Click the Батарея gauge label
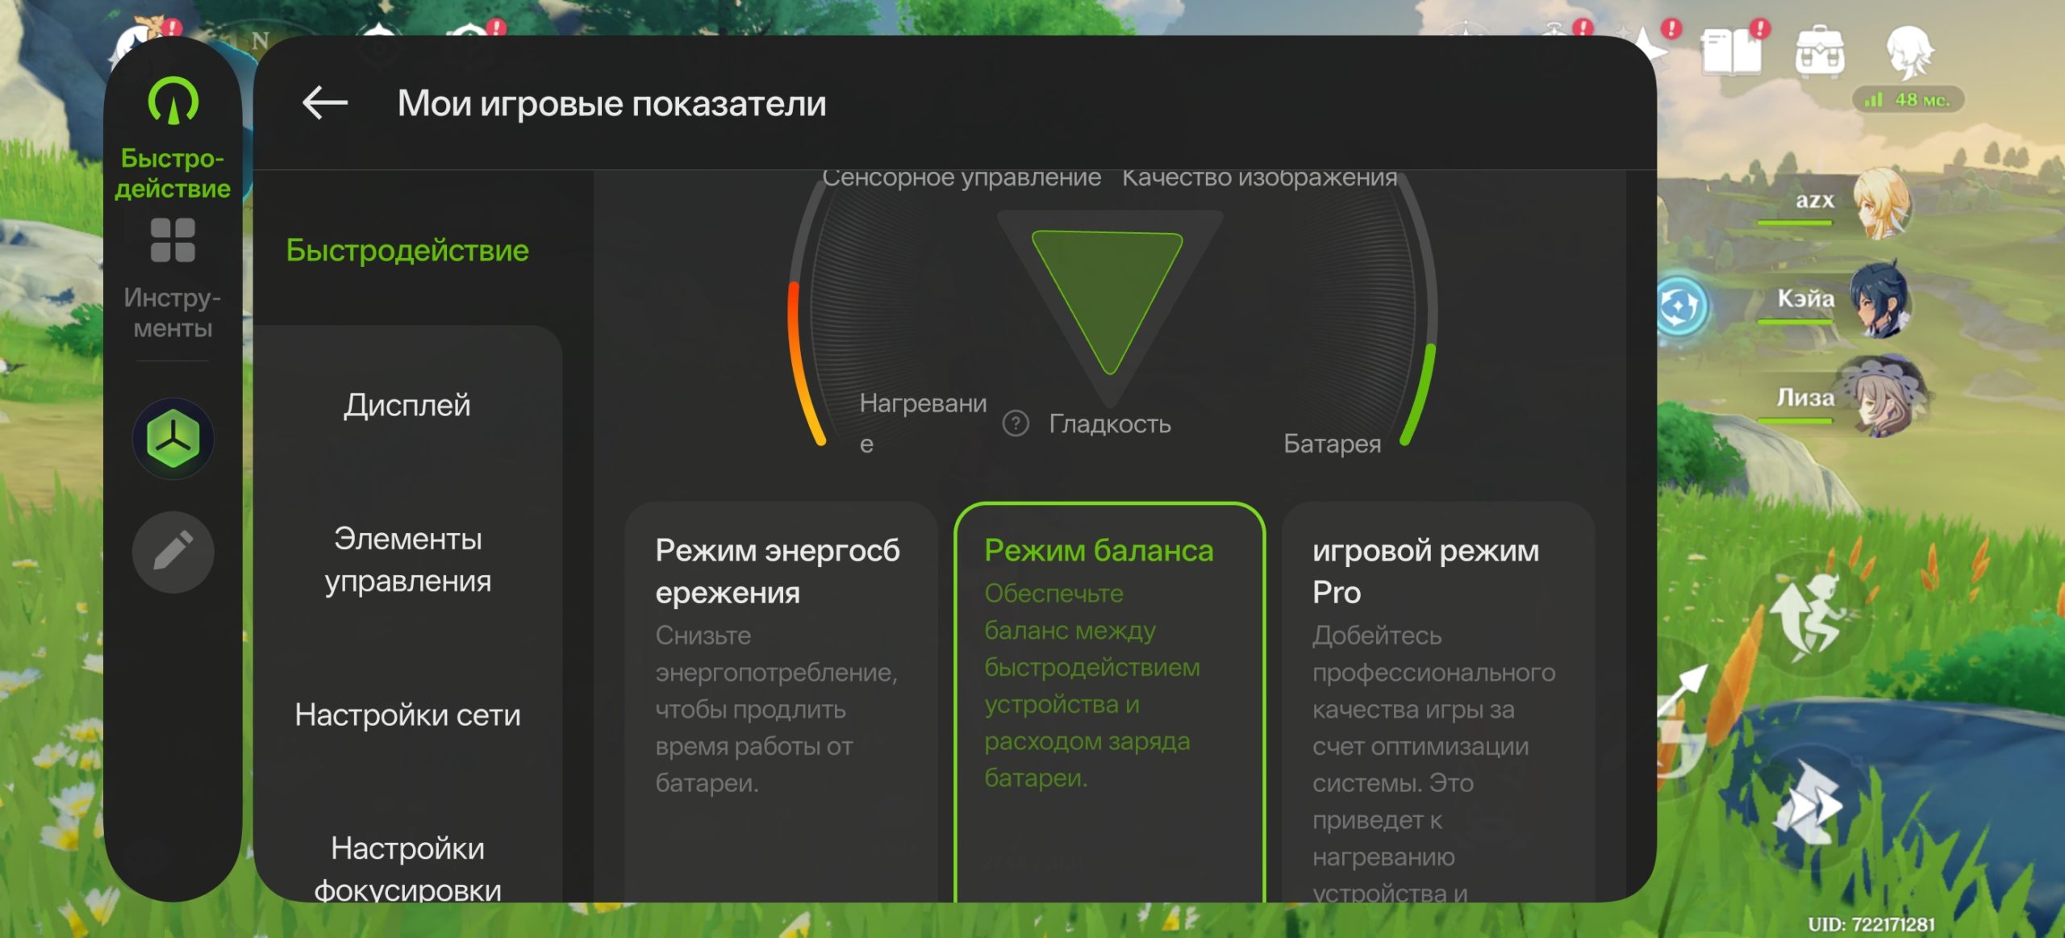The width and height of the screenshot is (2065, 938). pos(1332,444)
